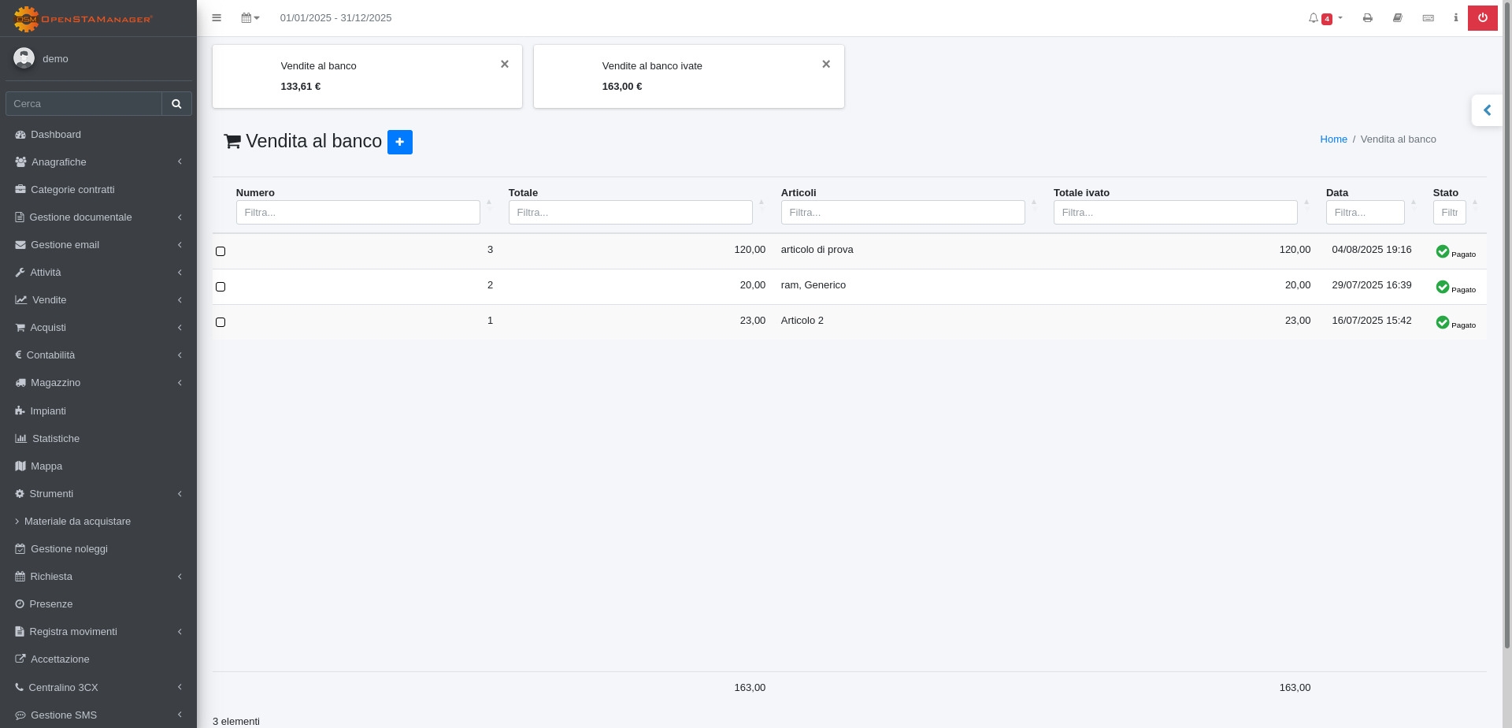Select checkbox for sale number 2

(x=220, y=287)
